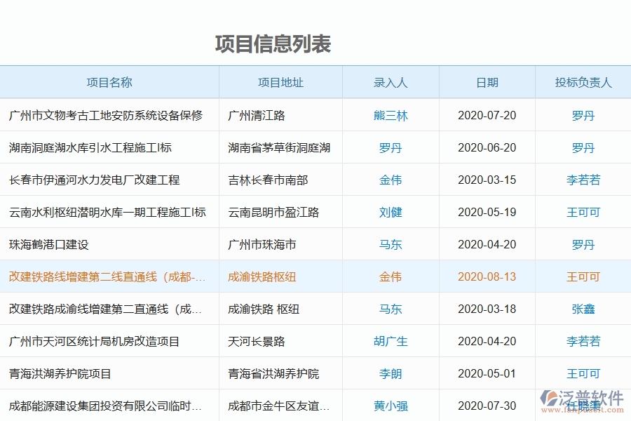Click 罗丹 link in 湖南洞庭湖水库 row
Viewport: 631px width, 421px height.
pos(391,147)
